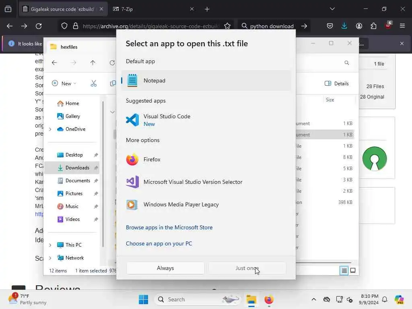Select Windows Media Player Legacy

[x=206, y=204]
